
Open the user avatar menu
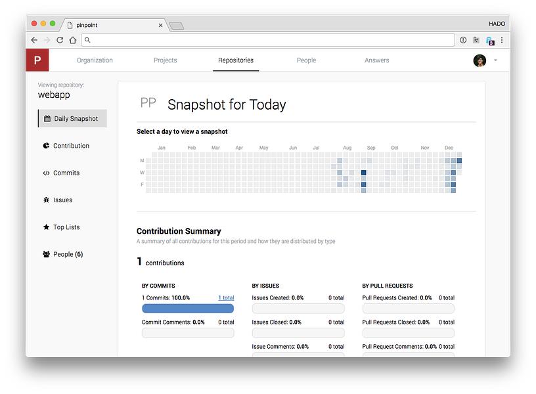click(x=480, y=60)
